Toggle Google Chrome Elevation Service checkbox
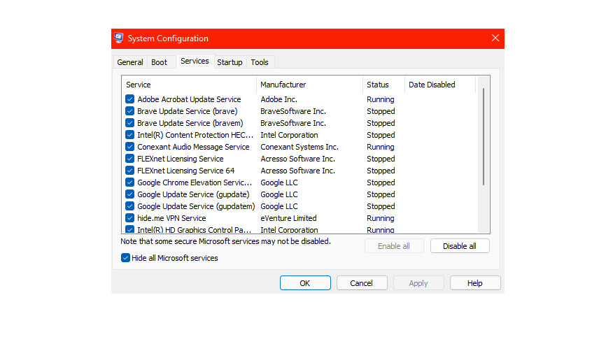This screenshot has width=599, height=337. pyautogui.click(x=130, y=182)
